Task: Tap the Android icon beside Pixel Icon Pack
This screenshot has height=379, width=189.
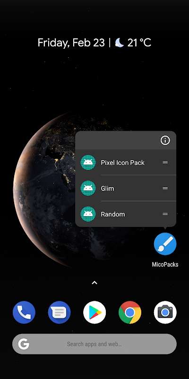Action: (x=88, y=162)
